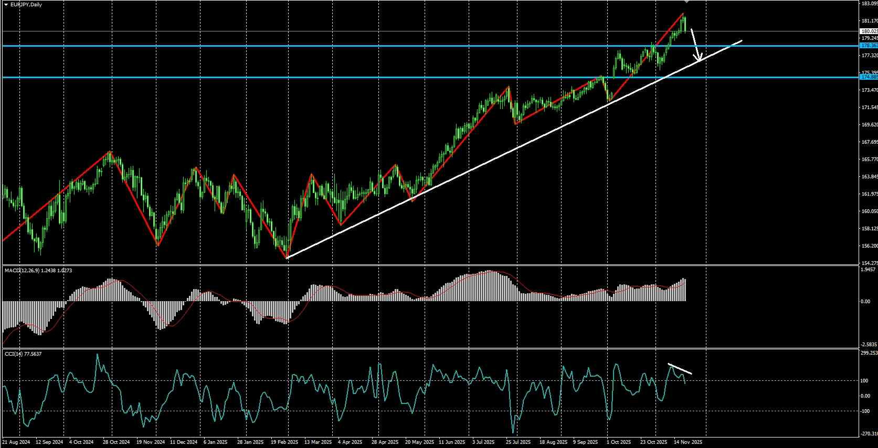Click the 28 Jan 2025 date label
Viewport: 878px width, 448px height.
(x=250, y=442)
